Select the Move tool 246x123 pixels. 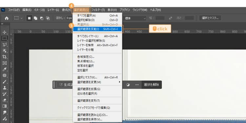click(x=5, y=32)
